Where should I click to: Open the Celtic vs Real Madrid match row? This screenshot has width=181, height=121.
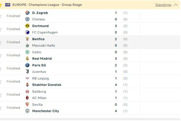pyautogui.click(x=79, y=55)
